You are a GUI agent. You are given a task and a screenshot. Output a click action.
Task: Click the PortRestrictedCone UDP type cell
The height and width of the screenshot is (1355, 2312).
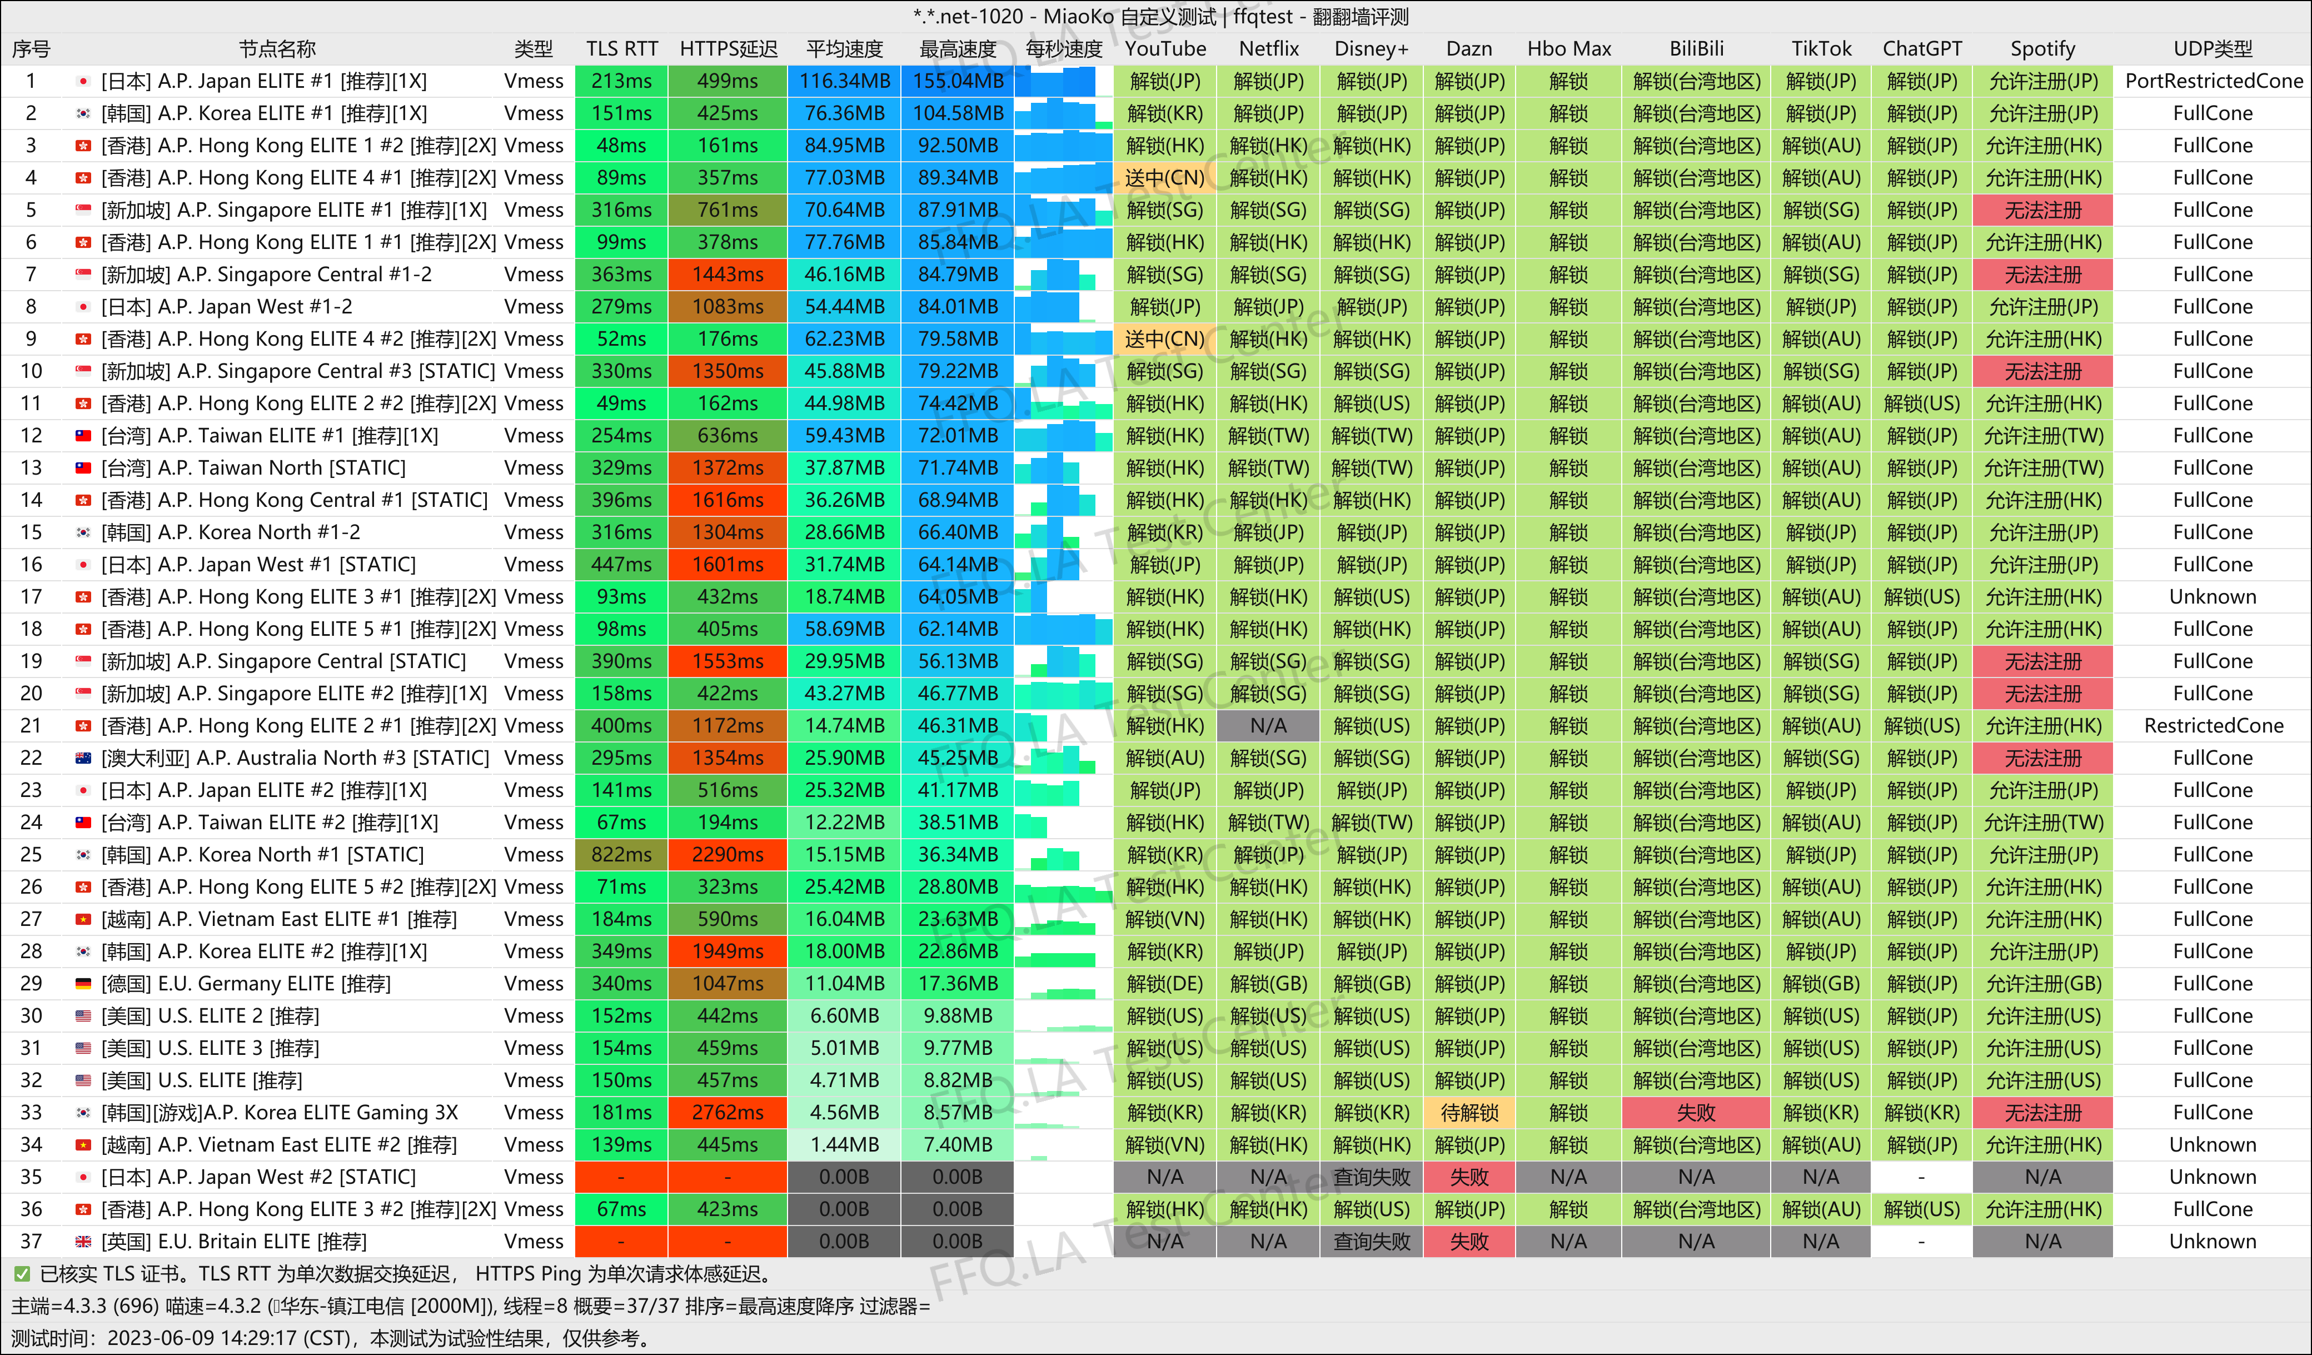click(2213, 82)
